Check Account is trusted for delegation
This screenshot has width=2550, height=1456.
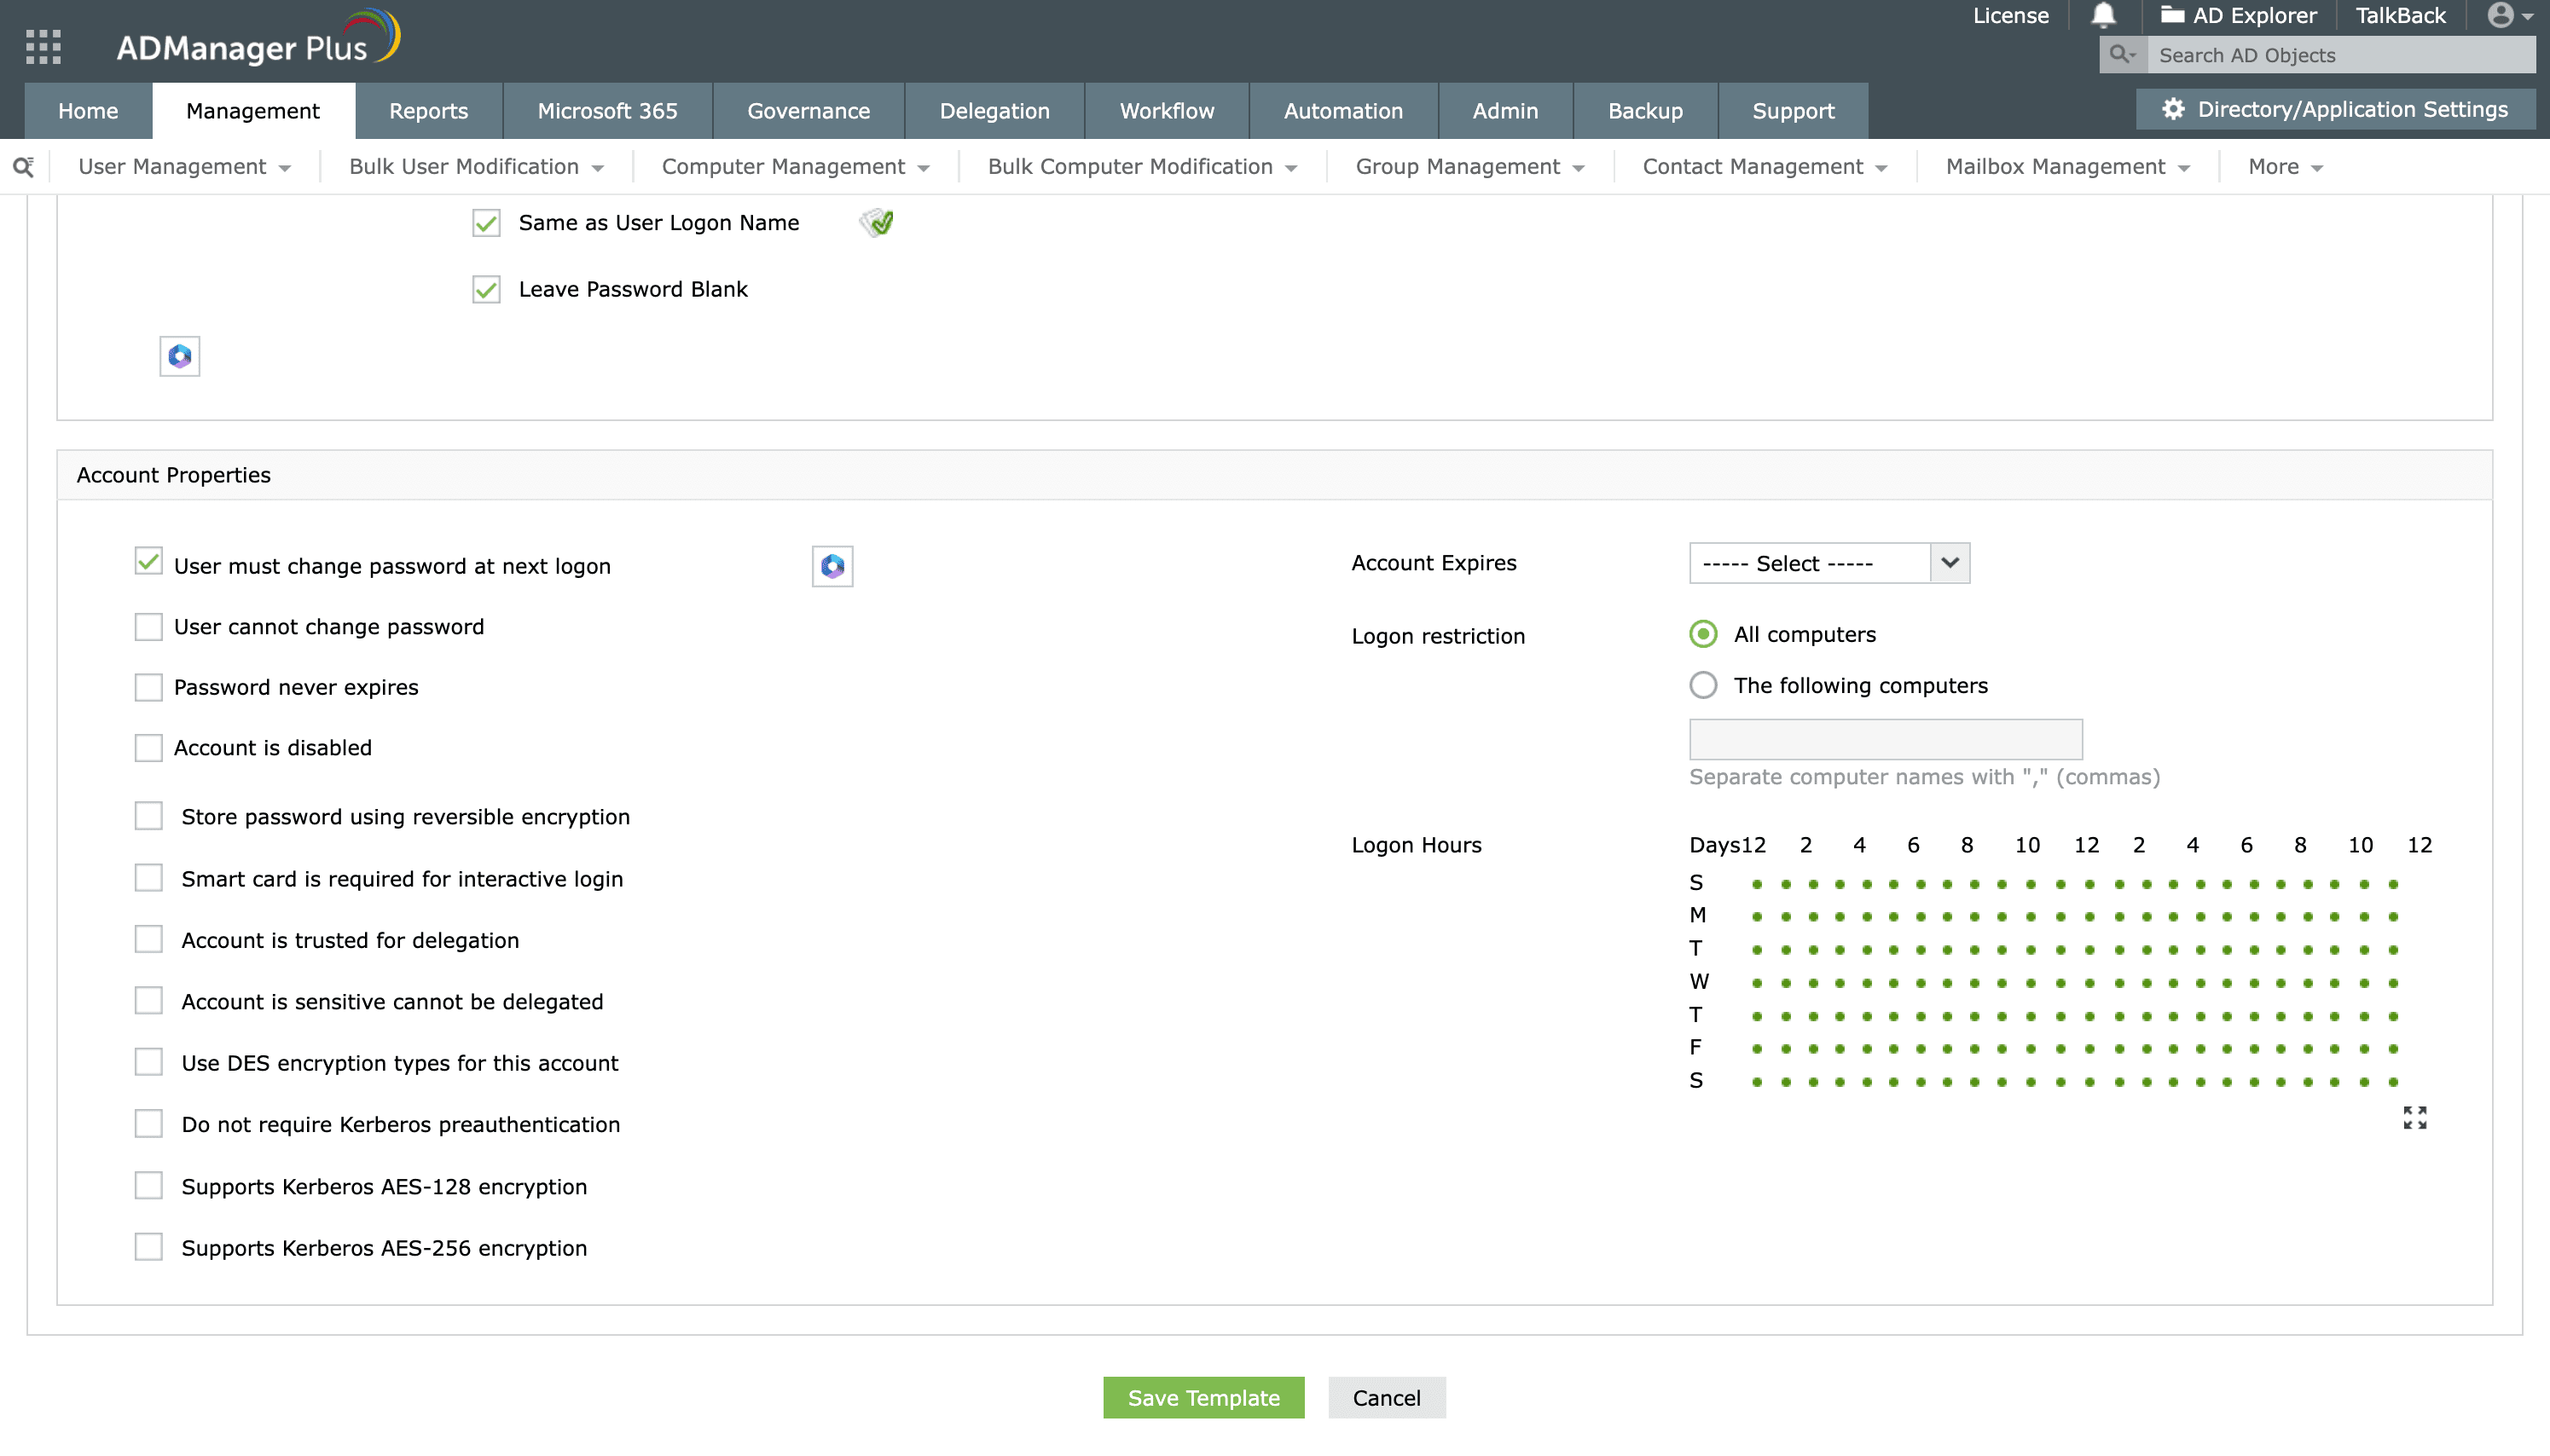click(148, 939)
